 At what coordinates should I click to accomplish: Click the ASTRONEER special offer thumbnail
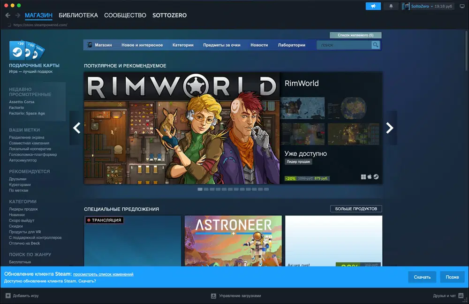233,241
